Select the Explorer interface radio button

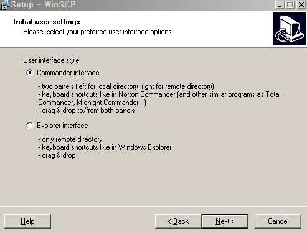pos(30,126)
